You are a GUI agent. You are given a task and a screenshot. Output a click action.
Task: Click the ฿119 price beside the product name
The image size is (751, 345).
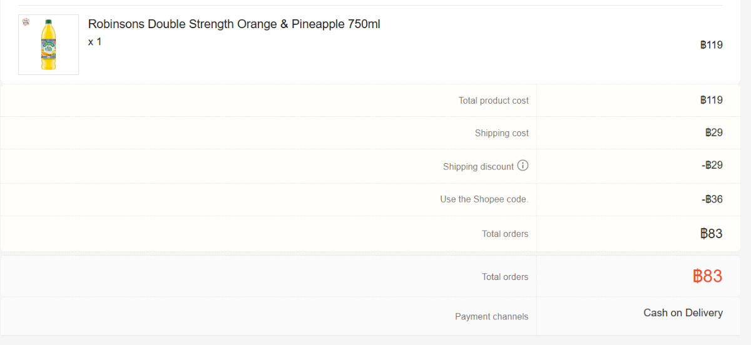[711, 45]
